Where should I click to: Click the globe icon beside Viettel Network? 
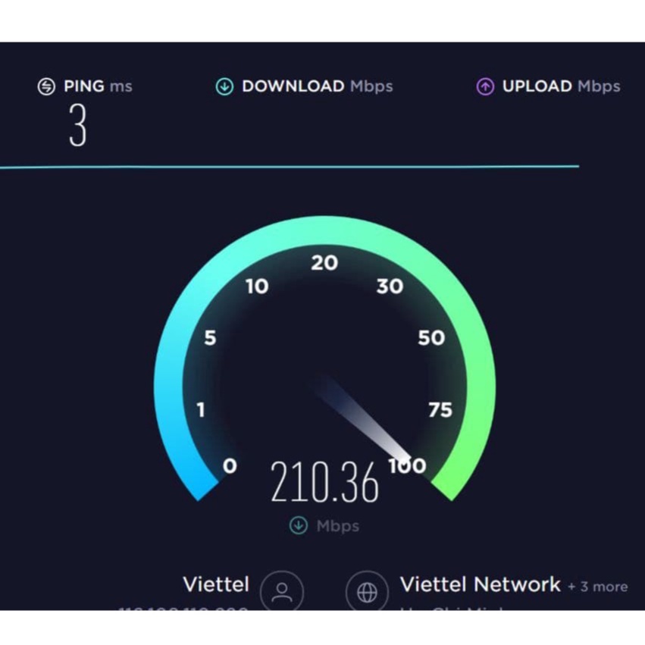[x=367, y=590]
